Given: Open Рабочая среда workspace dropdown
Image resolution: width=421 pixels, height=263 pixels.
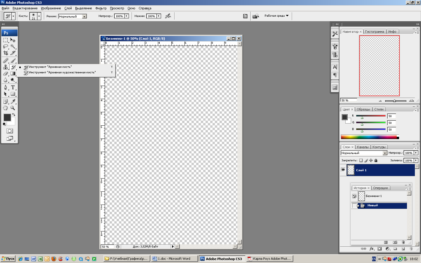Looking at the screenshot, I should 277,16.
